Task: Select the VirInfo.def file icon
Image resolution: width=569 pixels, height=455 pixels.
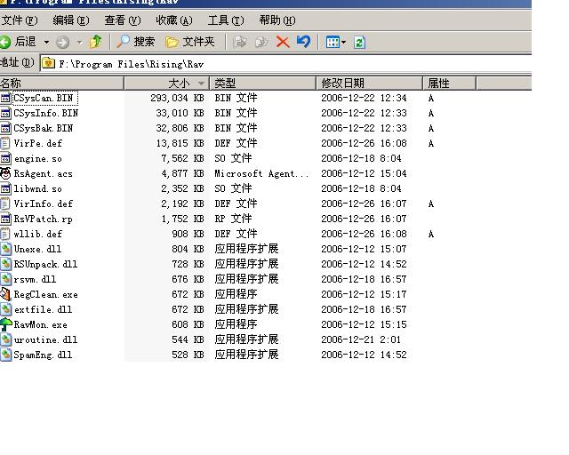Action: tap(5, 204)
